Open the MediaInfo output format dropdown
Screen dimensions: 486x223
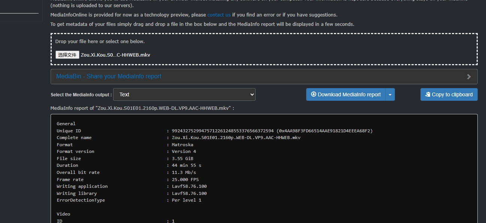click(x=184, y=94)
